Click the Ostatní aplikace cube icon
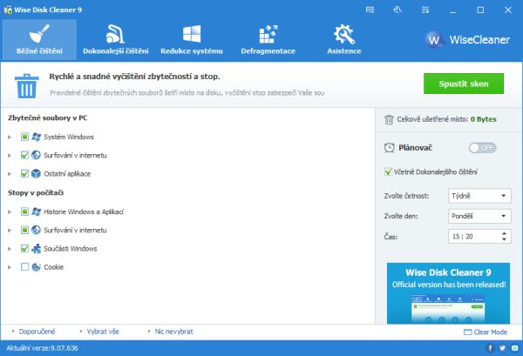 pyautogui.click(x=36, y=173)
